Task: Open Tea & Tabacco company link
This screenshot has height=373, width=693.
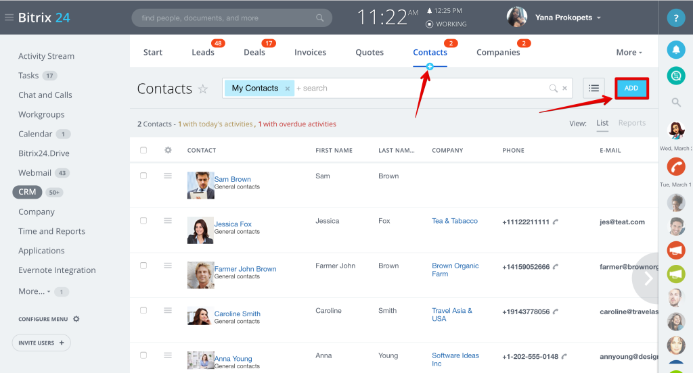Action: pyautogui.click(x=455, y=221)
